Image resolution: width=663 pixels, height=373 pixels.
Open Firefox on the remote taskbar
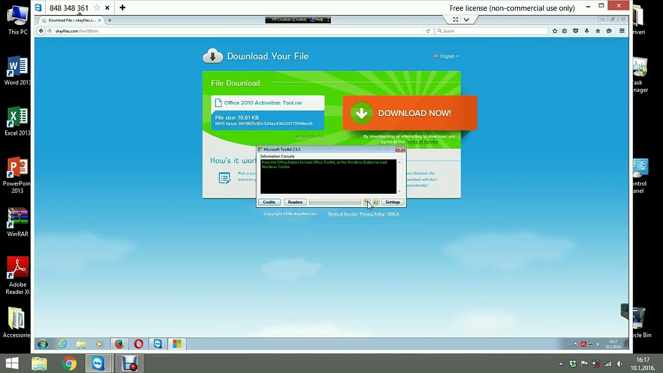click(119, 344)
